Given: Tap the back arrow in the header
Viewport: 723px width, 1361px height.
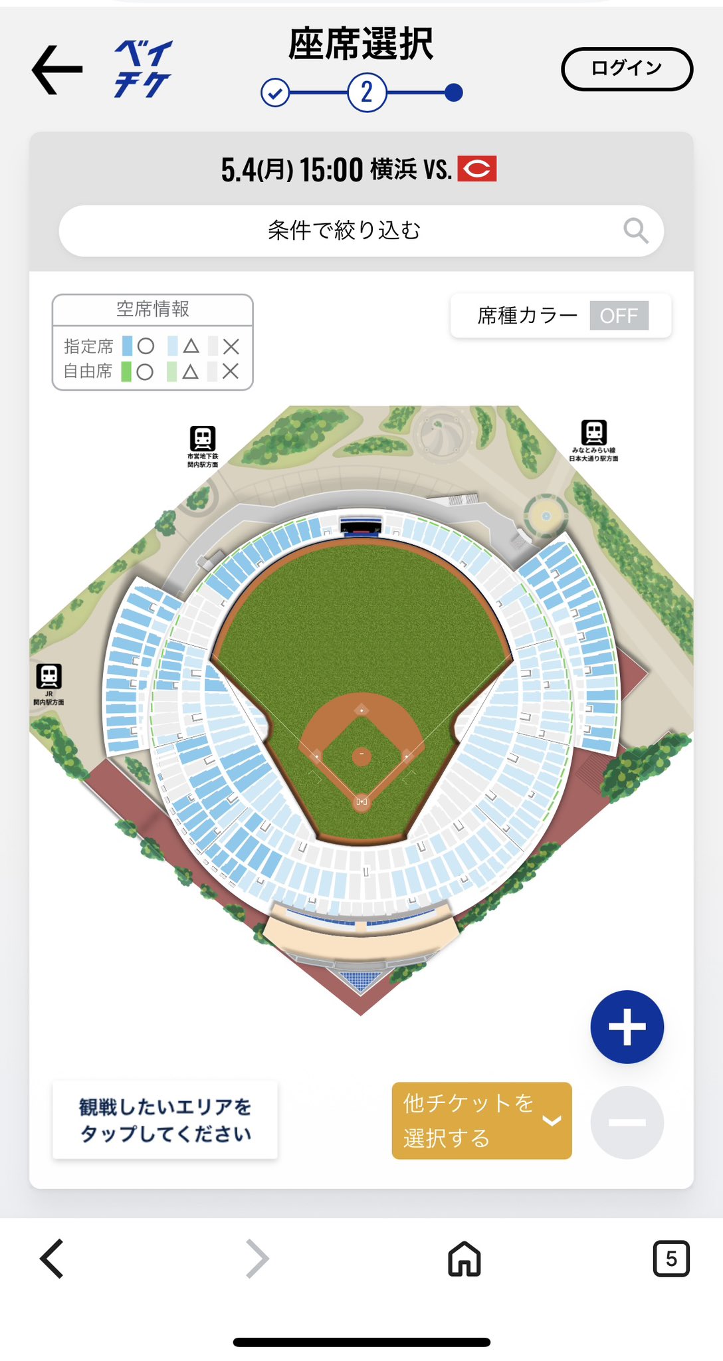Looking at the screenshot, I should pos(57,70).
